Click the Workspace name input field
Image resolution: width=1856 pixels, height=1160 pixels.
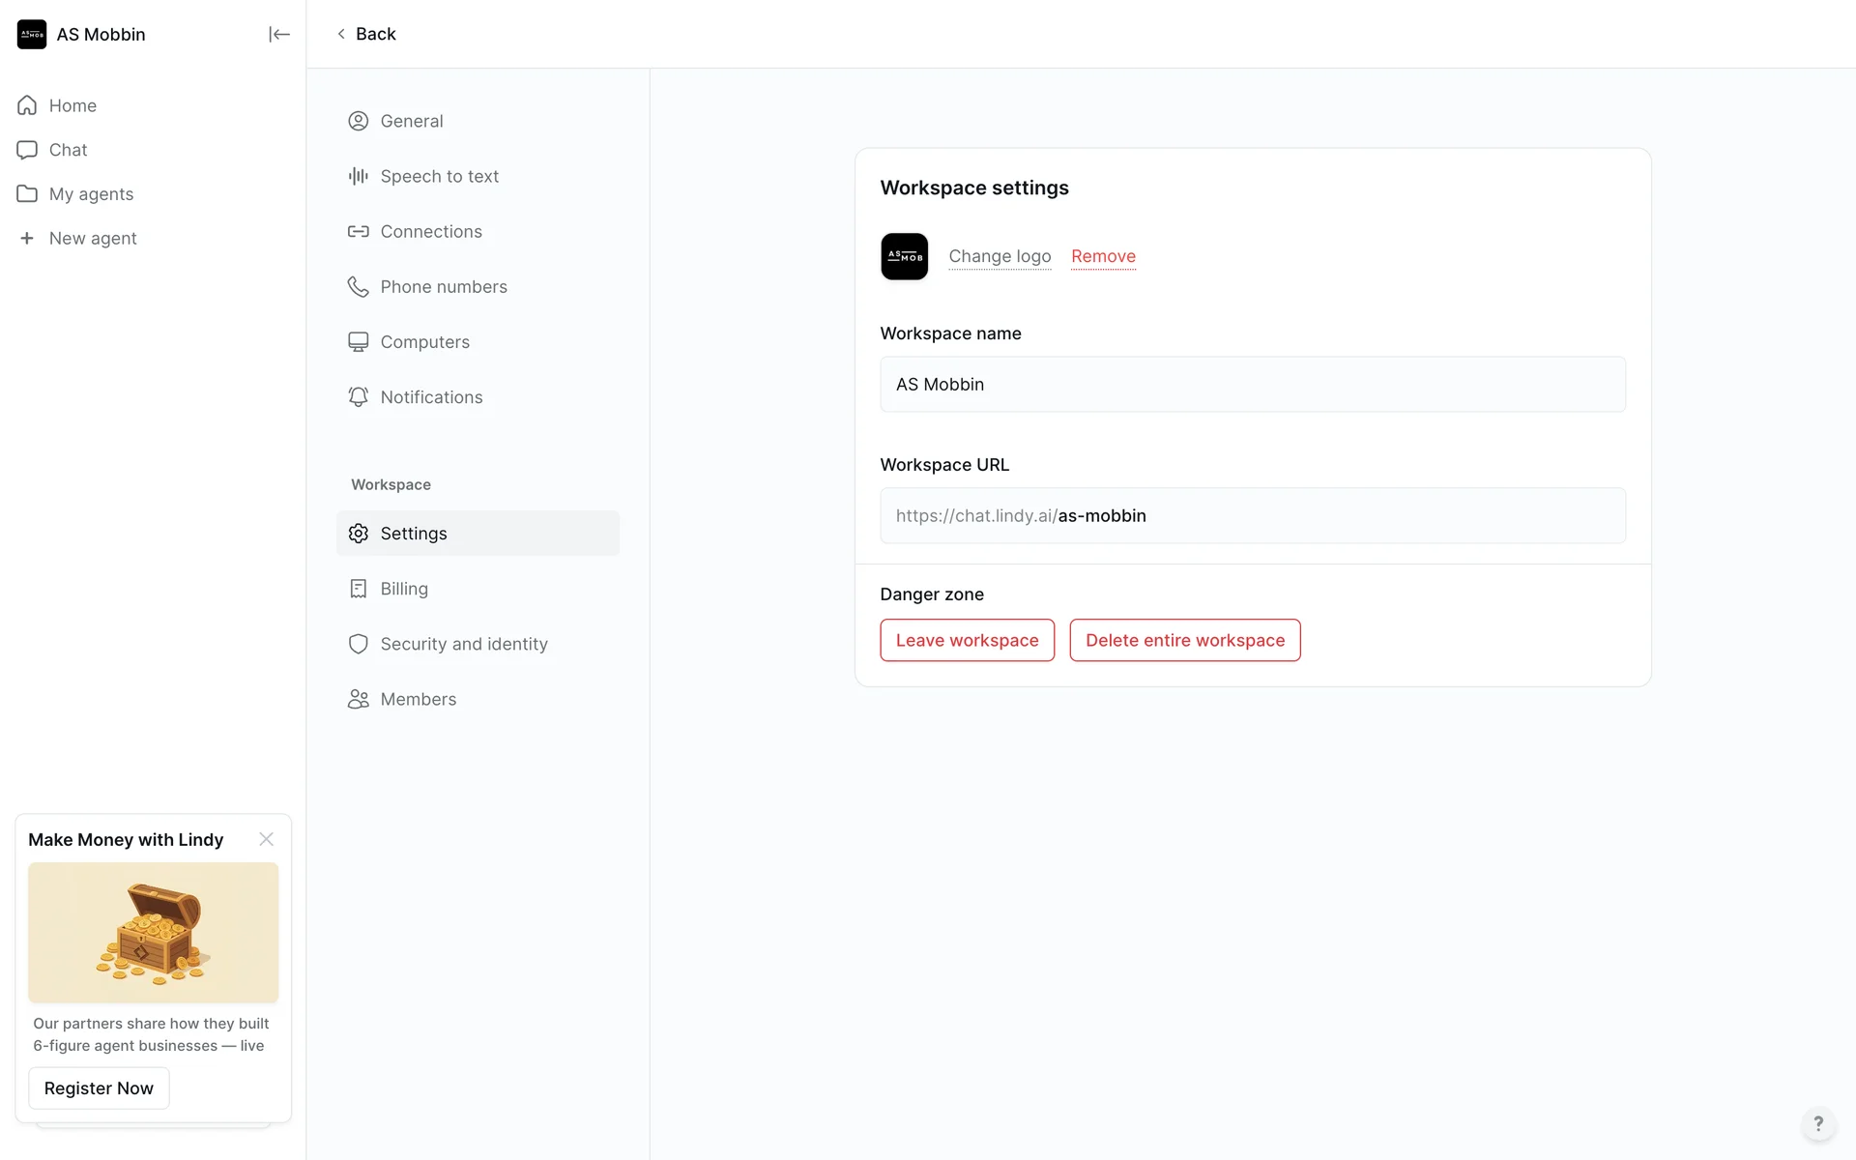pyautogui.click(x=1252, y=385)
